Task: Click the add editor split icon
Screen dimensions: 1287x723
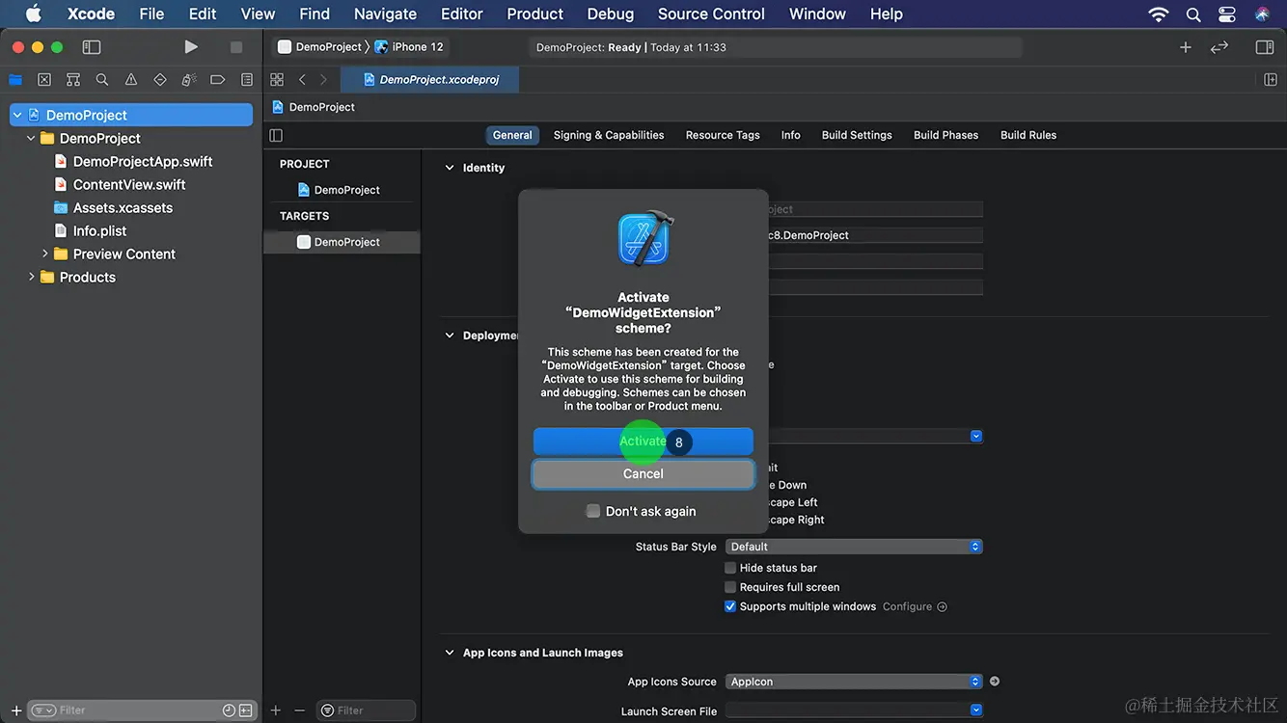Action: coord(1271,80)
